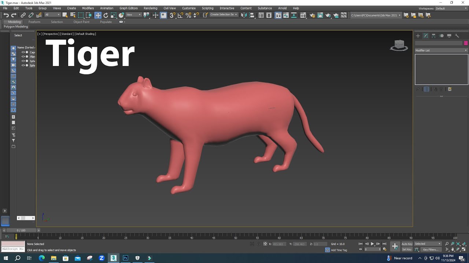Switch to the Object Paint ribbon tab
This screenshot has width=469, height=263.
tap(81, 22)
